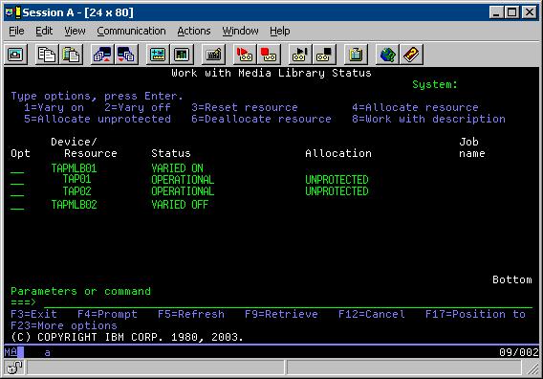Open the Communication menu
The height and width of the screenshot is (379, 543).
click(x=131, y=32)
